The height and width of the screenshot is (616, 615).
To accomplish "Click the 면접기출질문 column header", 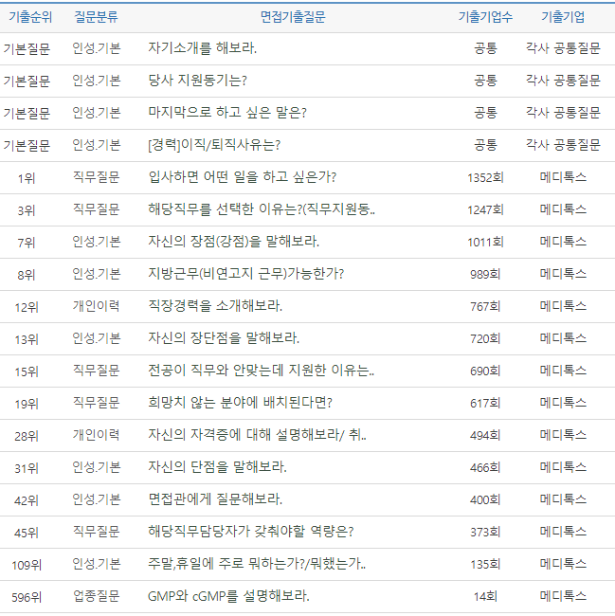I will pyautogui.click(x=299, y=17).
